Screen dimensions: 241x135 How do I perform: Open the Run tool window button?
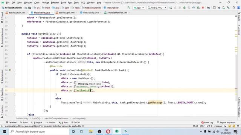click(x=63, y=123)
